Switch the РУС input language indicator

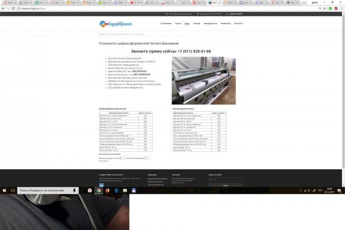coord(320,190)
